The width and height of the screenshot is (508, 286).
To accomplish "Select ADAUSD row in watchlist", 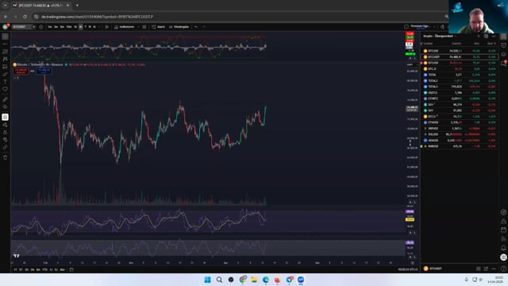I will tap(460, 141).
